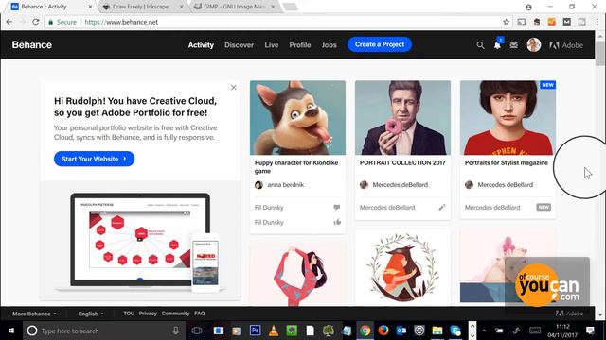Open Portraits for Stylist magazine title link
Screen dimensions: 606x340
506,163
